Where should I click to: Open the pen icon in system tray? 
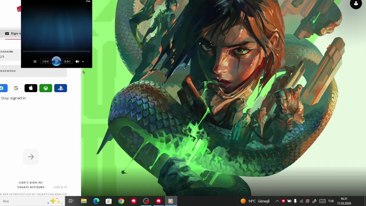[314, 201]
